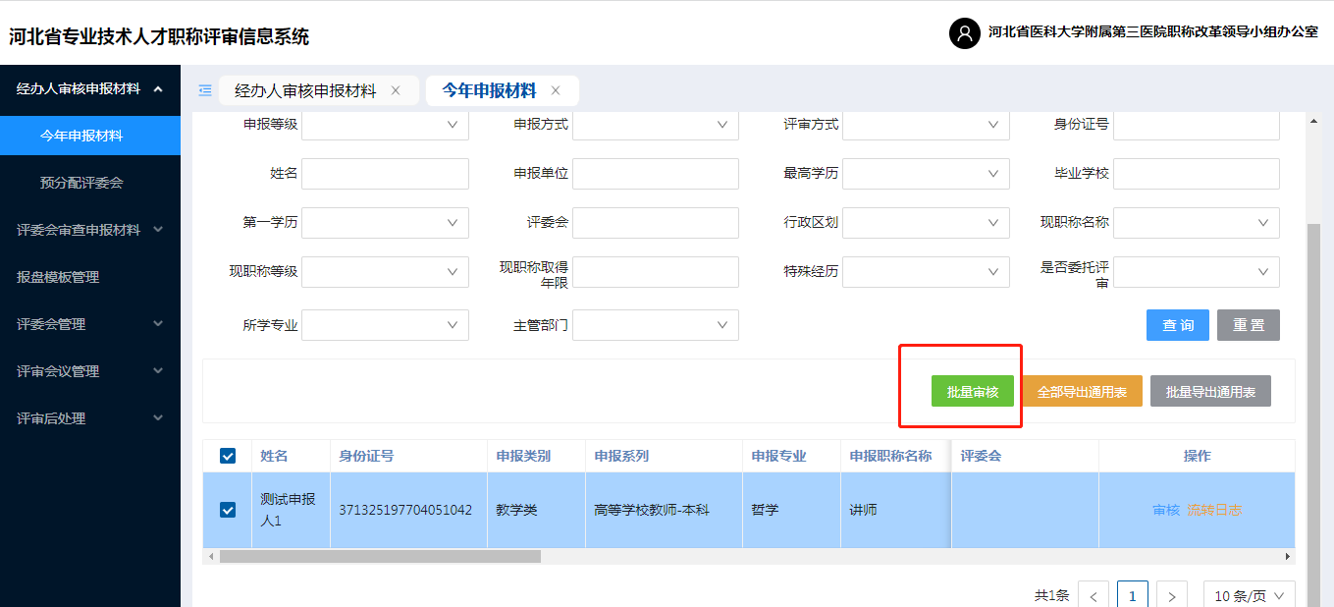The height and width of the screenshot is (607, 1334).
Task: Click the blue 查询 button
Action: tap(1177, 325)
